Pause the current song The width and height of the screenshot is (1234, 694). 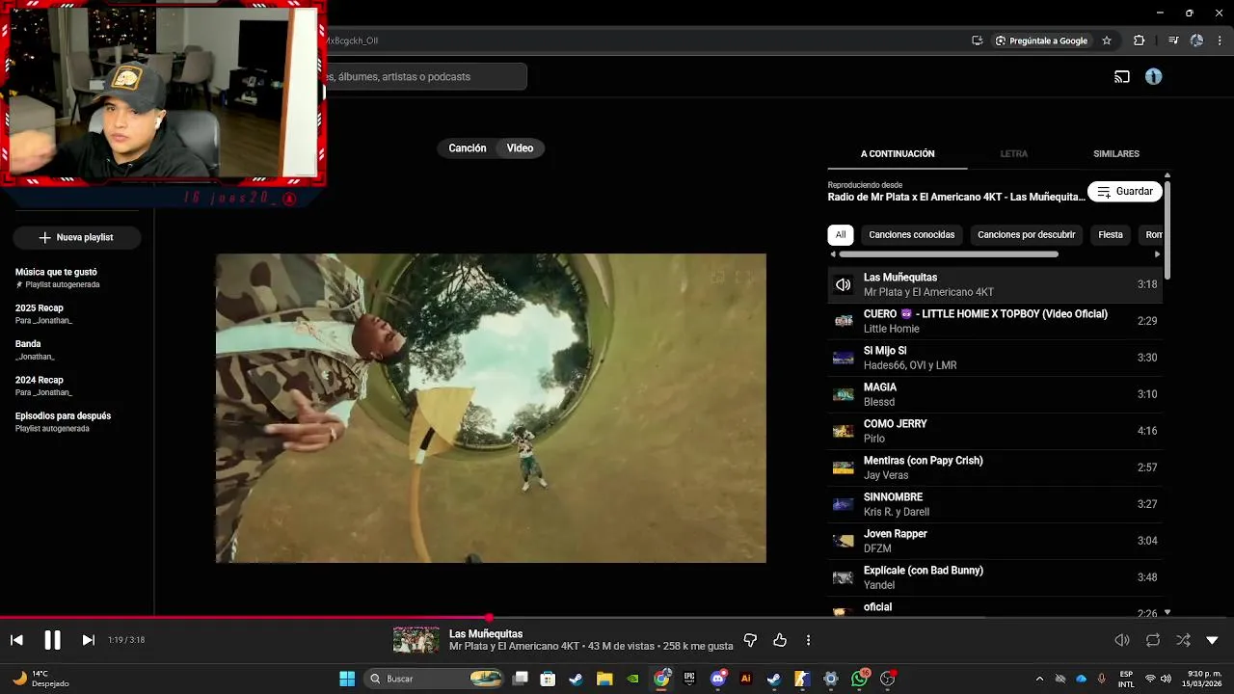(52, 640)
